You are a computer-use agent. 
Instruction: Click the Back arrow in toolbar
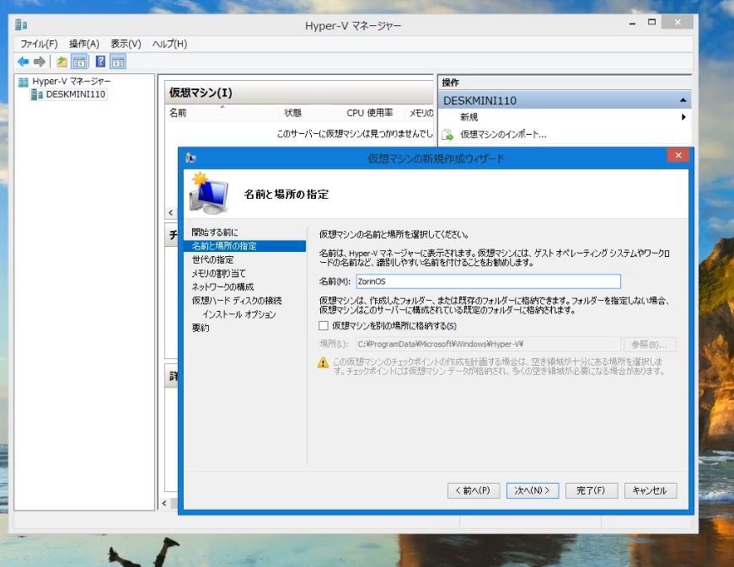pos(23,62)
